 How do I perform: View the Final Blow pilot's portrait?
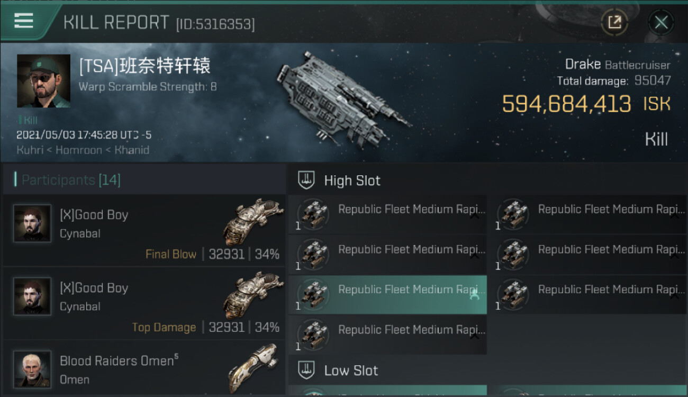pos(33,223)
